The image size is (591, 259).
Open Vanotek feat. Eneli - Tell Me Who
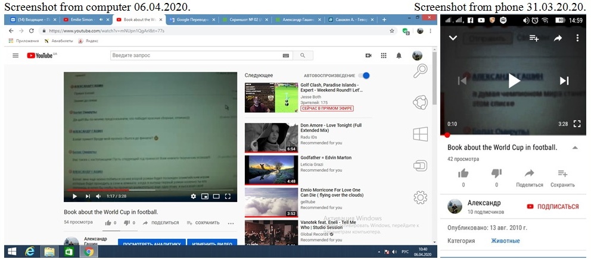coord(328,225)
